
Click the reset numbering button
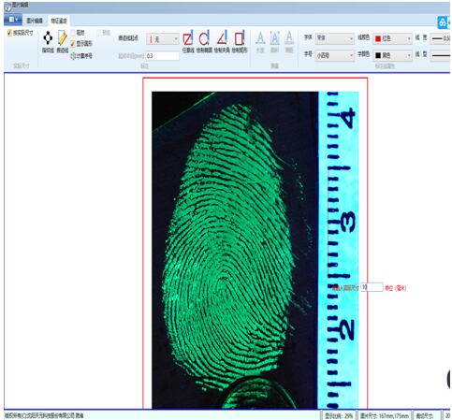(x=81, y=56)
